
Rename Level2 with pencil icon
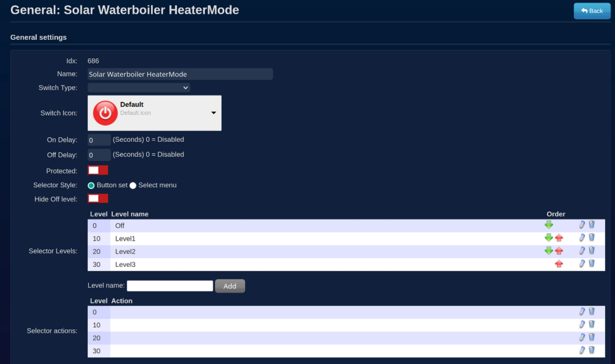coord(582,251)
